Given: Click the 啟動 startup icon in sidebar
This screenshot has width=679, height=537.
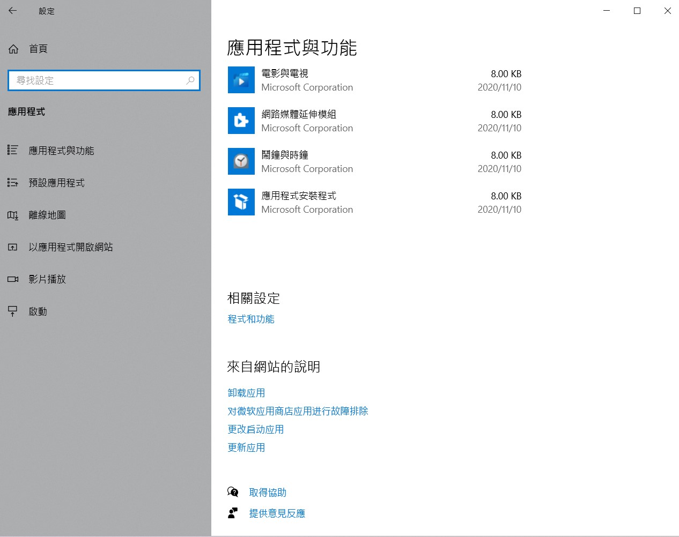Looking at the screenshot, I should (12, 311).
